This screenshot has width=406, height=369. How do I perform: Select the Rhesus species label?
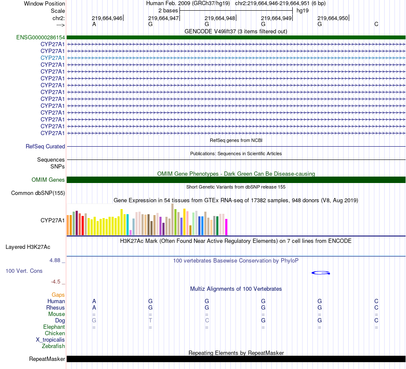click(x=56, y=307)
